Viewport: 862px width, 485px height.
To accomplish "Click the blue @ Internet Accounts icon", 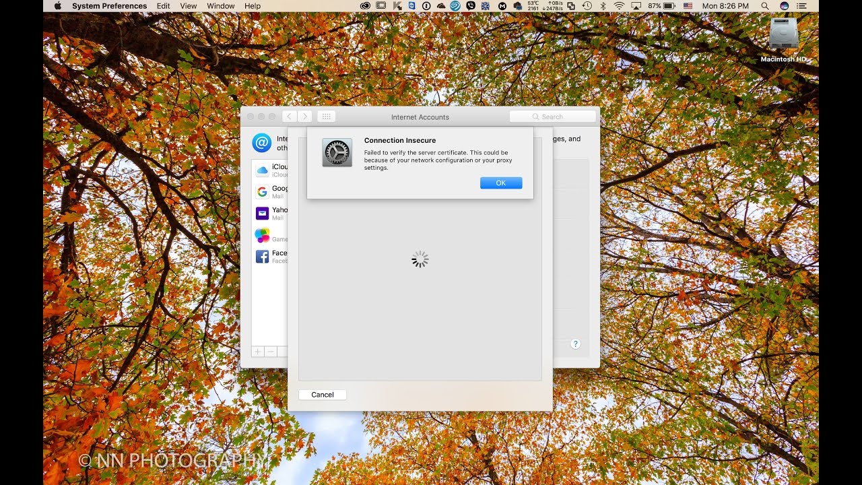I will pyautogui.click(x=261, y=143).
